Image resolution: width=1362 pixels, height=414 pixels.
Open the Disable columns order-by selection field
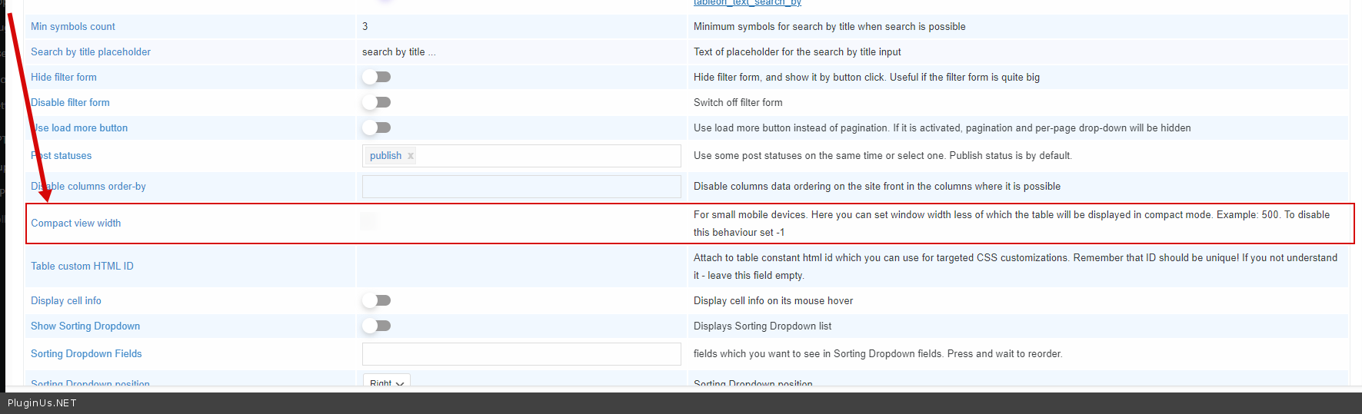[521, 187]
